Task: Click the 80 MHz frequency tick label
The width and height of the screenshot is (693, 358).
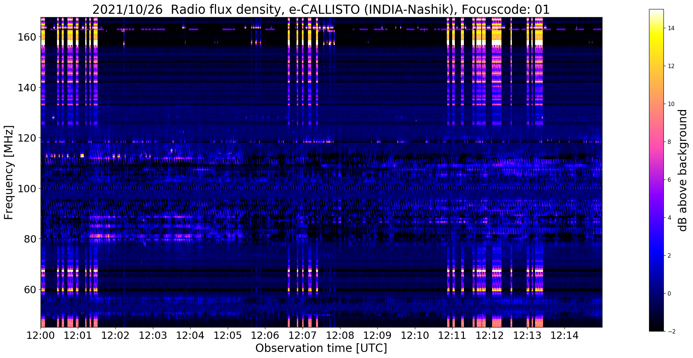Action: 30,239
